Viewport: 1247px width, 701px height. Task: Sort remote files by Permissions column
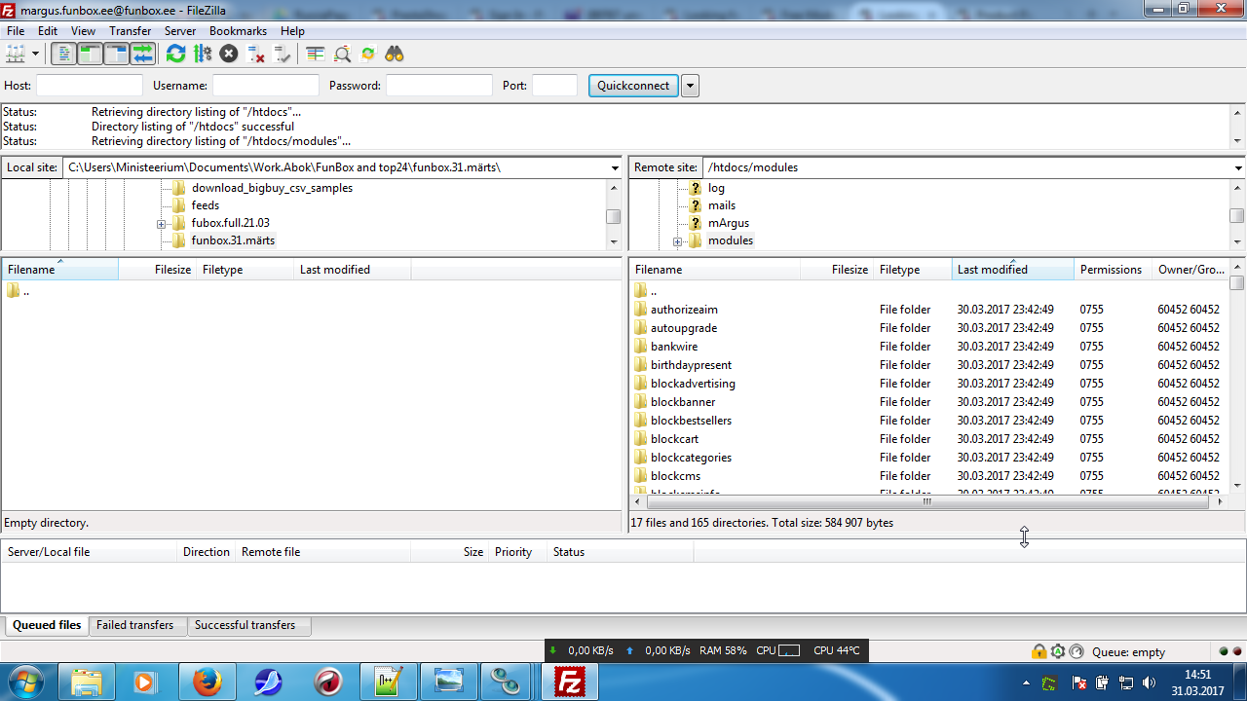tap(1113, 270)
